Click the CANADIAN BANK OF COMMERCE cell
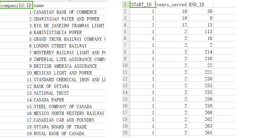The width and height of the screenshot is (253, 138). tap(69, 12)
